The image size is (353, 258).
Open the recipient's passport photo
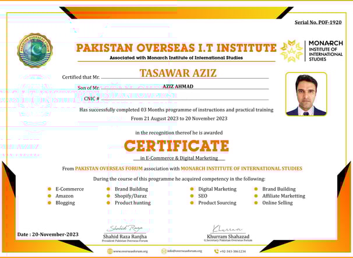coord(306,94)
